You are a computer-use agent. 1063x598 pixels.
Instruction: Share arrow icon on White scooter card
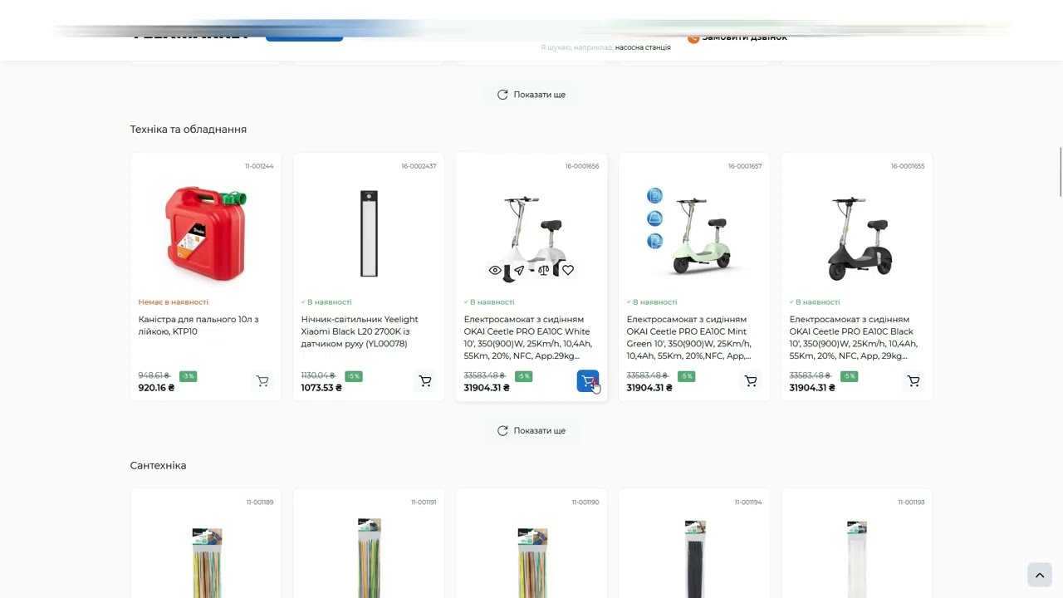[x=519, y=270]
